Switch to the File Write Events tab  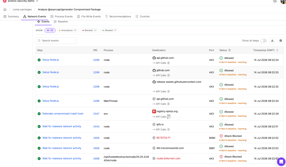point(89,16)
